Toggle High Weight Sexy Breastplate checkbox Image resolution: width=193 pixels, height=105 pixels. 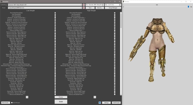pyautogui.click(x=115, y=14)
